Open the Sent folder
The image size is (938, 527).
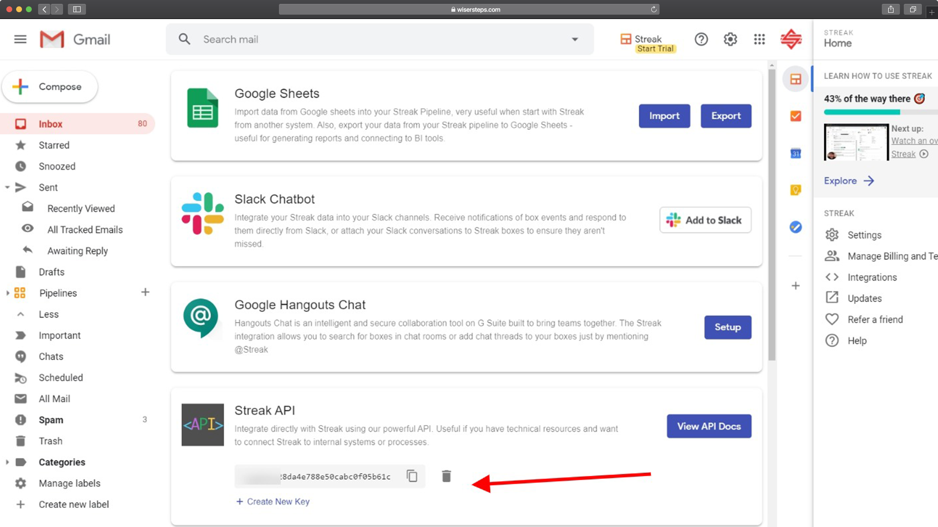(48, 187)
